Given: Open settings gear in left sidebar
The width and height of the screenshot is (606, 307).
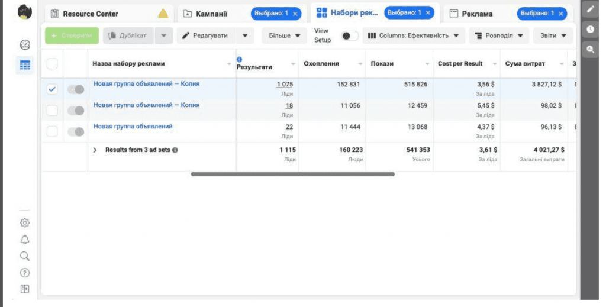Looking at the screenshot, I should click(25, 223).
